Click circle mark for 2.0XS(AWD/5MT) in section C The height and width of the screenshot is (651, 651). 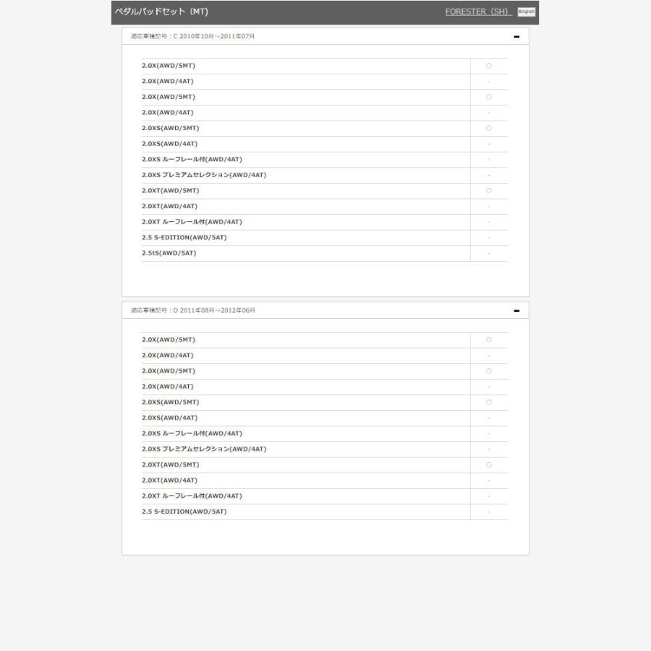tap(489, 128)
